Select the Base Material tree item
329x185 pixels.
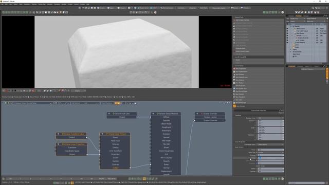(x=300, y=42)
